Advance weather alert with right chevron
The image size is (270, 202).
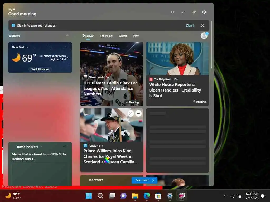[x=67, y=58]
